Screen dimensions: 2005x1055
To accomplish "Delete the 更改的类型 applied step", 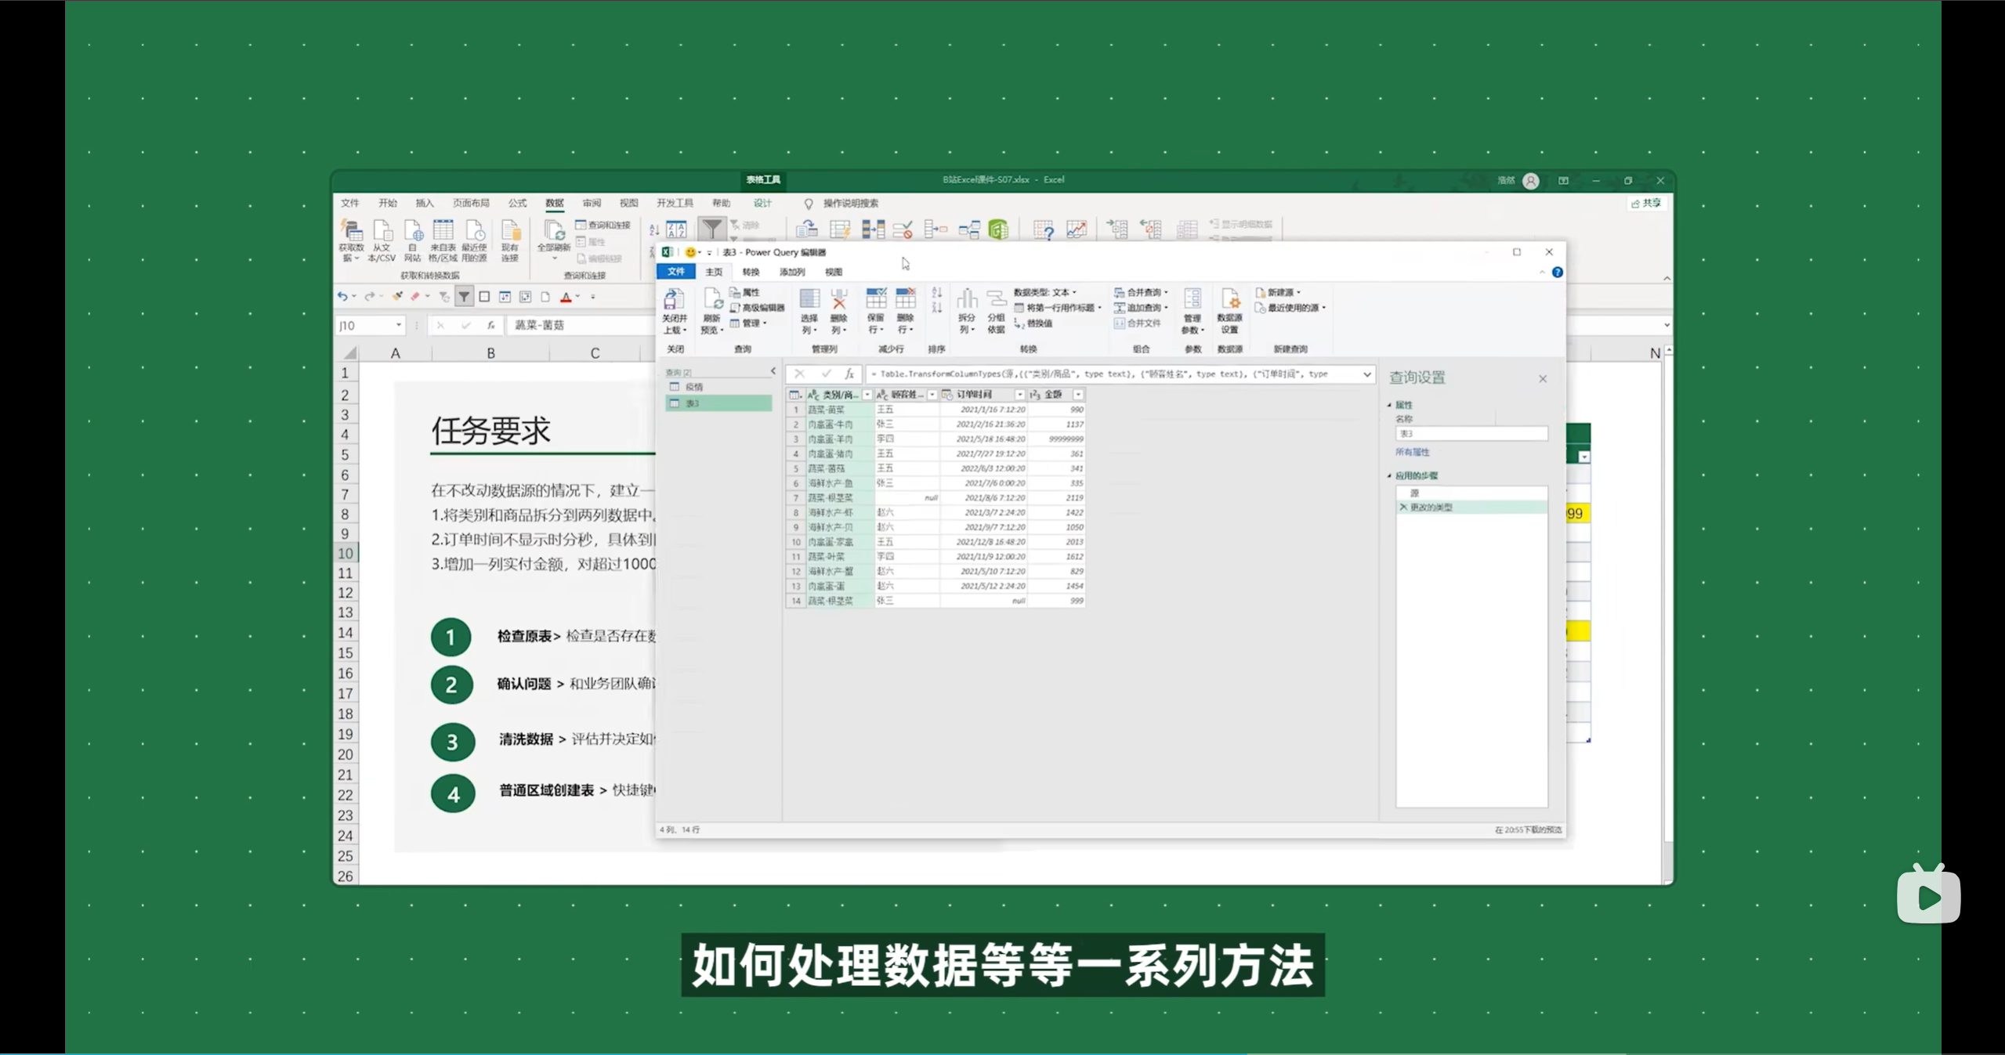I will (1403, 508).
